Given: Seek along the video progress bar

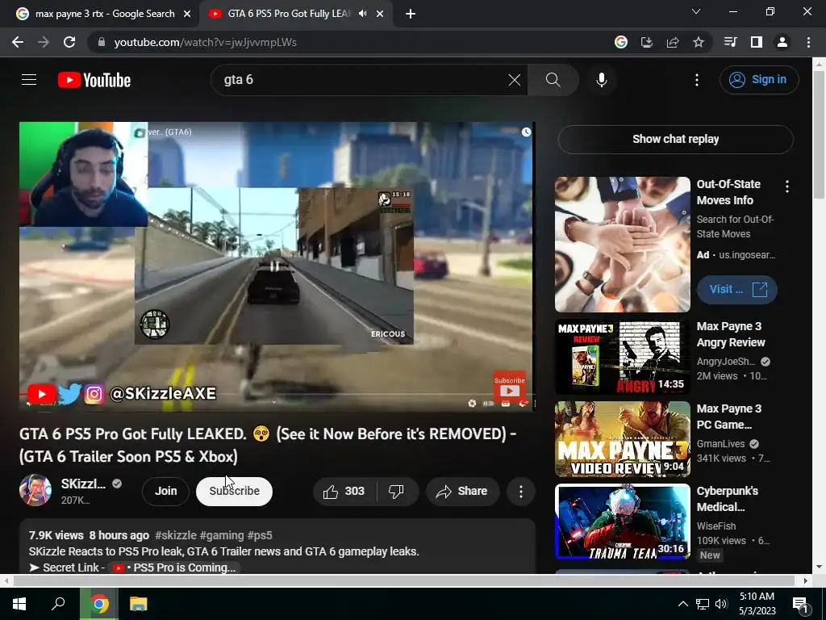Looking at the screenshot, I should (277, 394).
